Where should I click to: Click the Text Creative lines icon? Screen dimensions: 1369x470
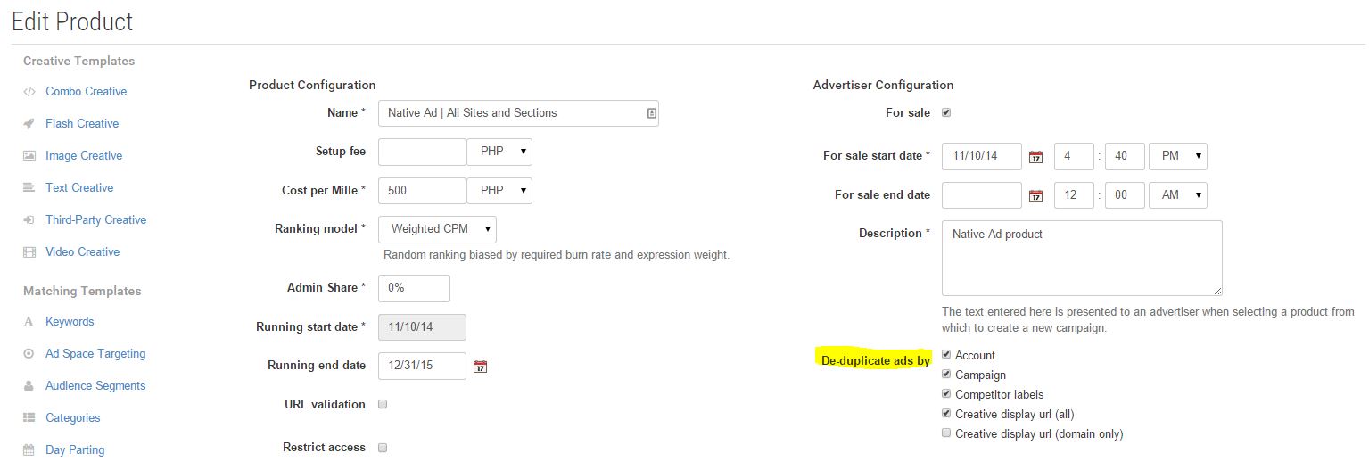29,187
